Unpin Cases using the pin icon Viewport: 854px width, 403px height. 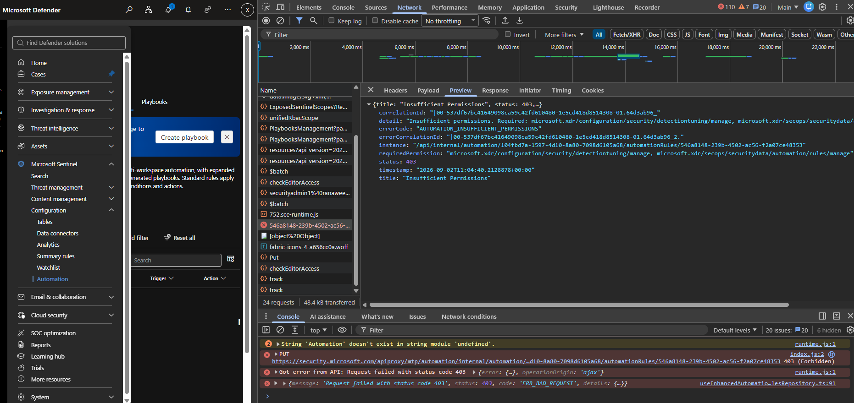pyautogui.click(x=111, y=74)
